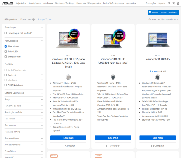The height and width of the screenshot is (158, 181).
Task: Click the OLED badge on Zenbook 14X OLED
Action: 119,35
